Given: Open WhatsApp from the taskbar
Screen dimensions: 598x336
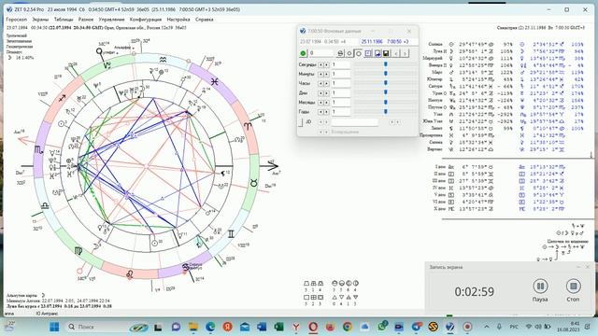Looking at the screenshot, I should (382, 327).
